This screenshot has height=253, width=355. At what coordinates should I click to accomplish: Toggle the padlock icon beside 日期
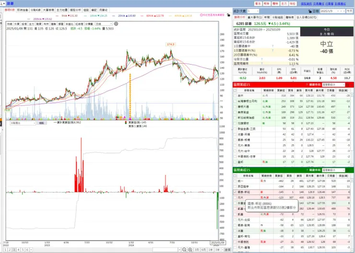tap(310, 11)
